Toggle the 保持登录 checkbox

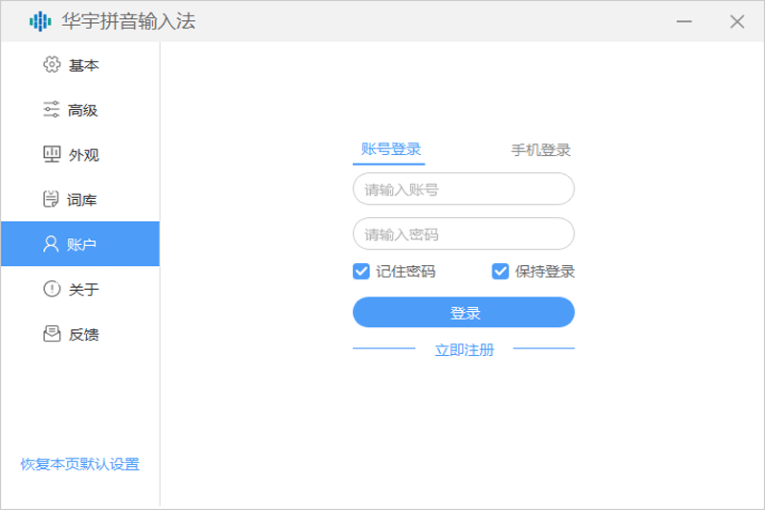pos(500,271)
